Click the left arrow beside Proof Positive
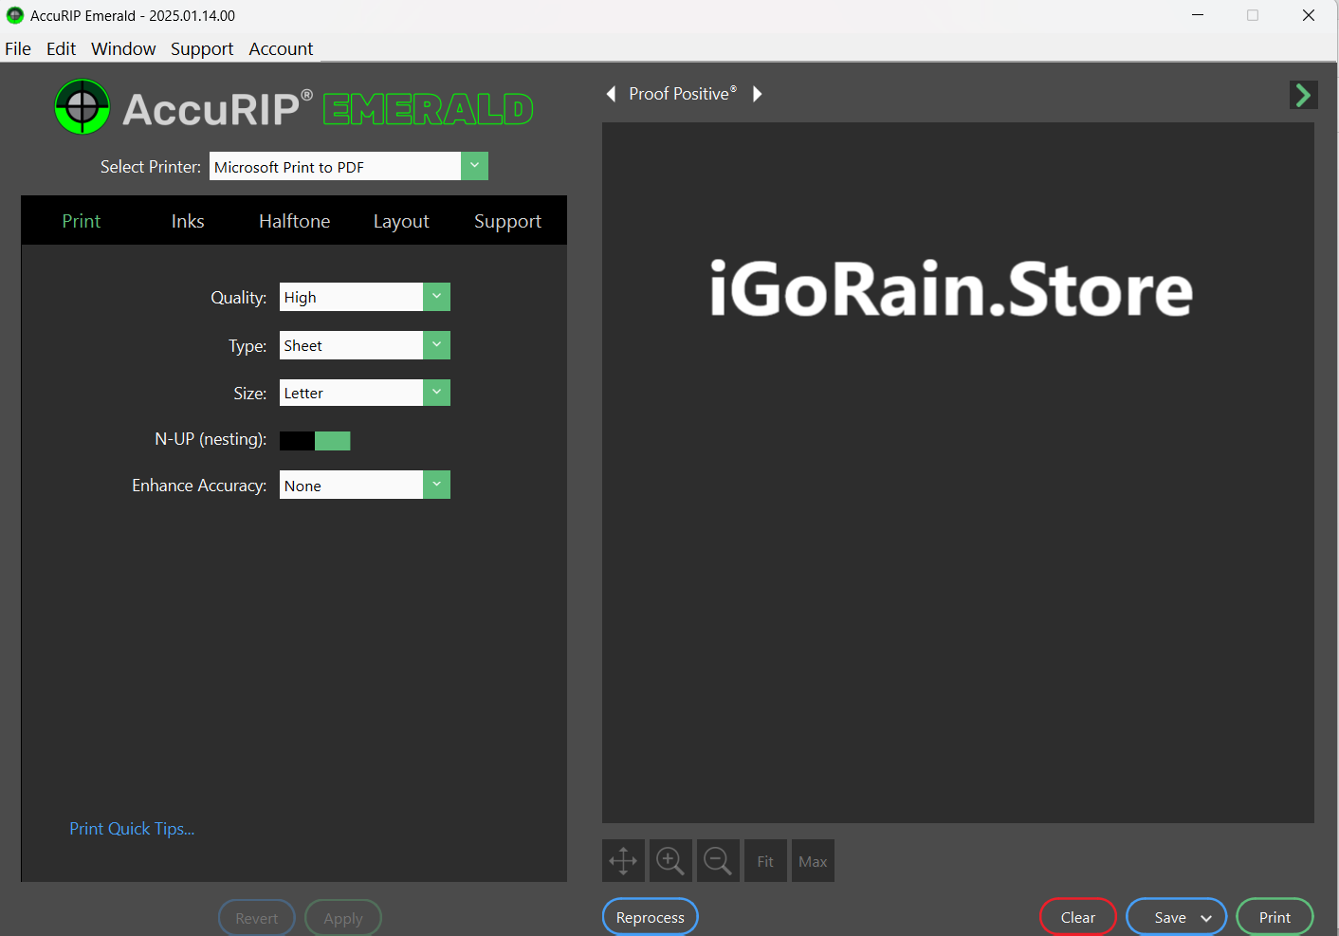The width and height of the screenshot is (1339, 936). point(612,94)
